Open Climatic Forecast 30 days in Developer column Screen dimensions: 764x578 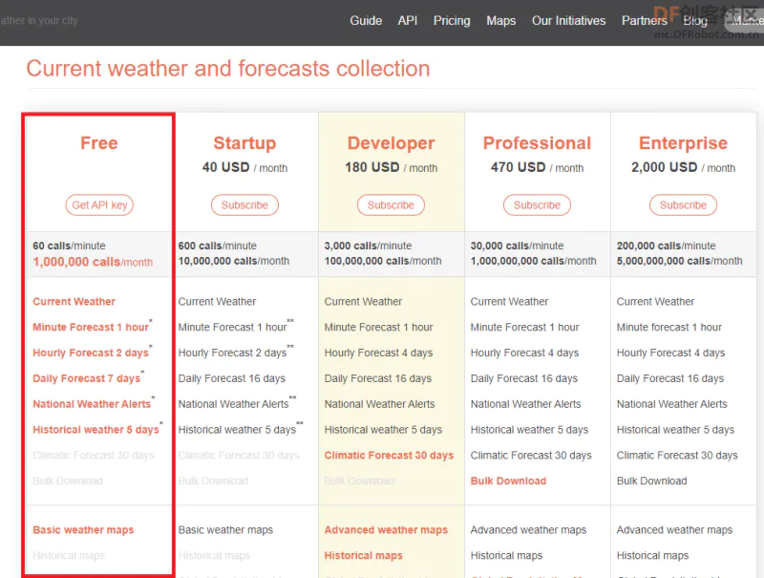389,455
